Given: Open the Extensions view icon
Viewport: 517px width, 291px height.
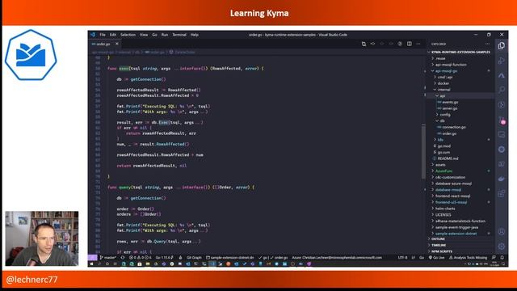Looking at the screenshot, I should [502, 193].
